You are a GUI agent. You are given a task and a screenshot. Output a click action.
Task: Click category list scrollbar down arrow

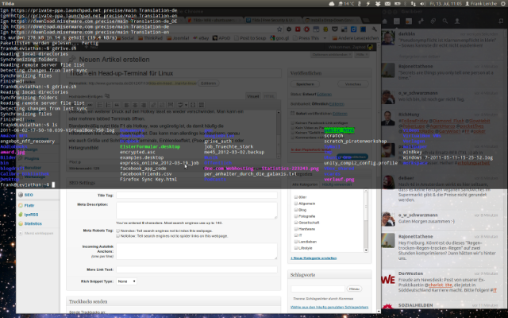point(366,250)
